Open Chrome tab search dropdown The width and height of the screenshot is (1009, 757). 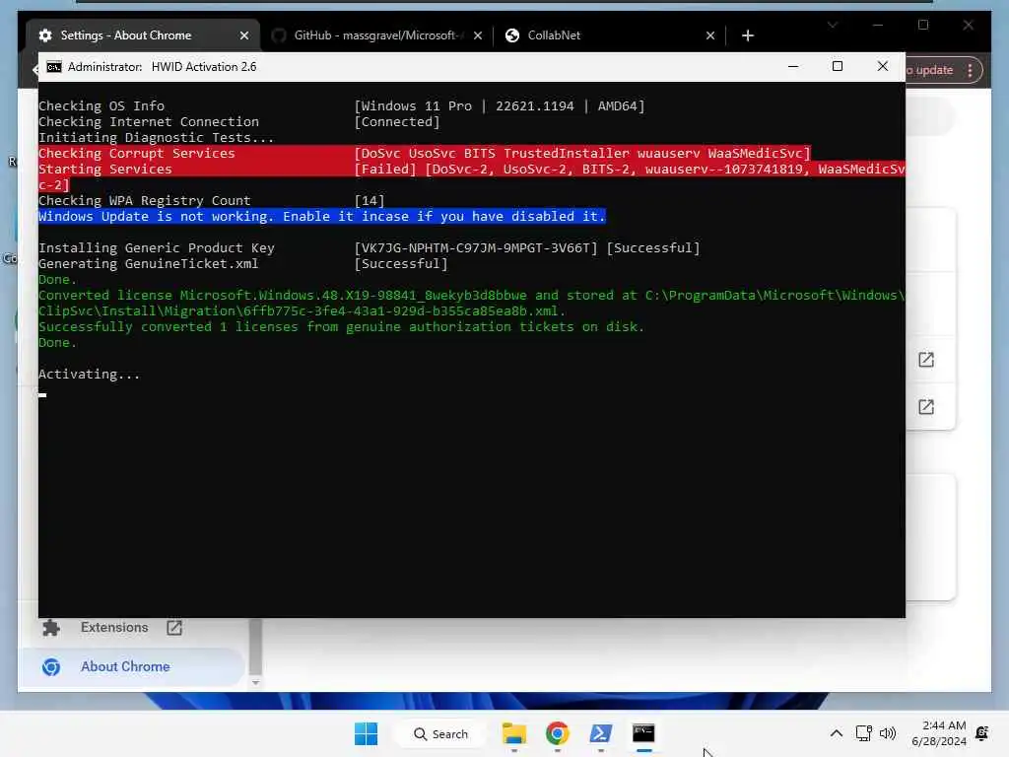(x=833, y=25)
